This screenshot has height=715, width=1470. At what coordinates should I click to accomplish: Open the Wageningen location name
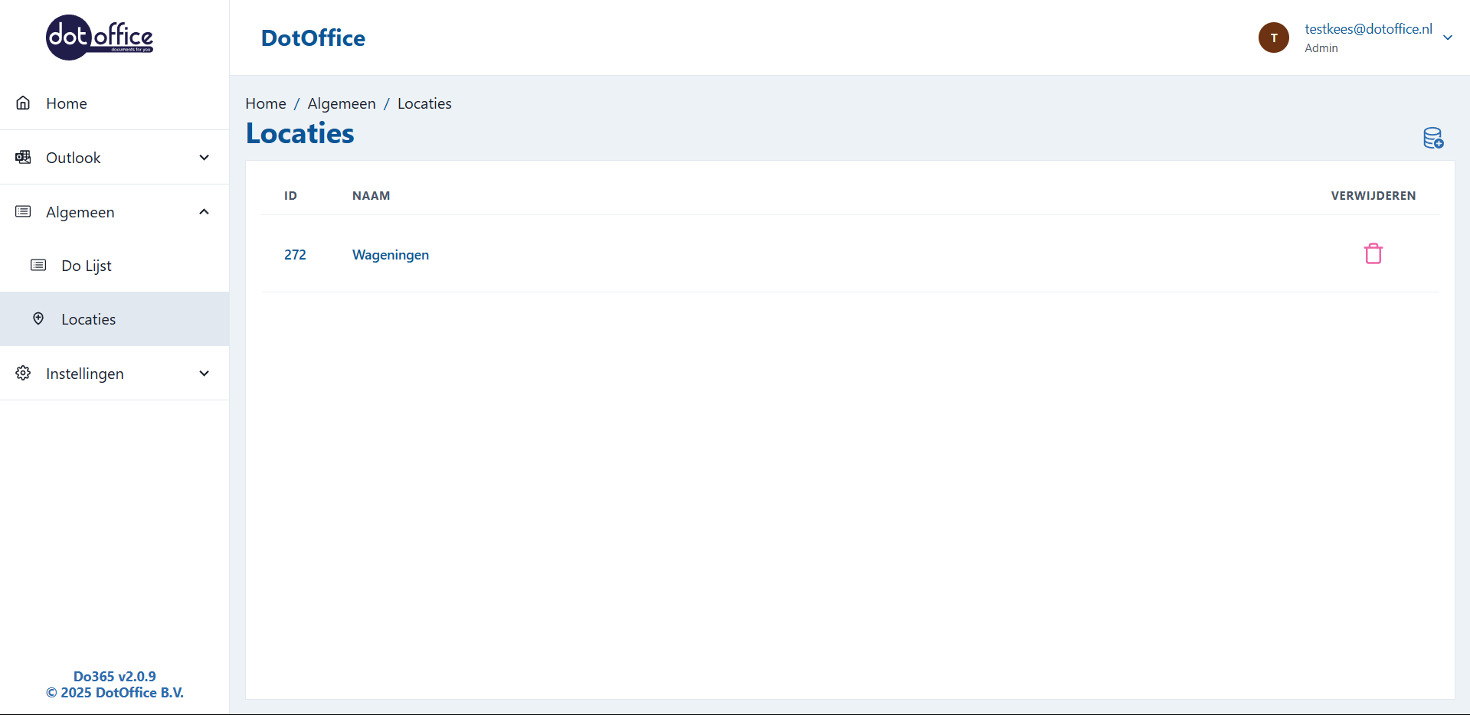(x=390, y=255)
